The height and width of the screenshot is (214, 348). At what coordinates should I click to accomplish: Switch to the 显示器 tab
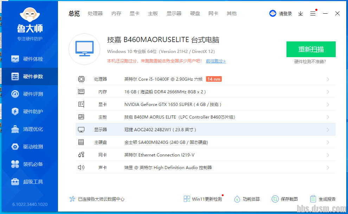pos(174,13)
